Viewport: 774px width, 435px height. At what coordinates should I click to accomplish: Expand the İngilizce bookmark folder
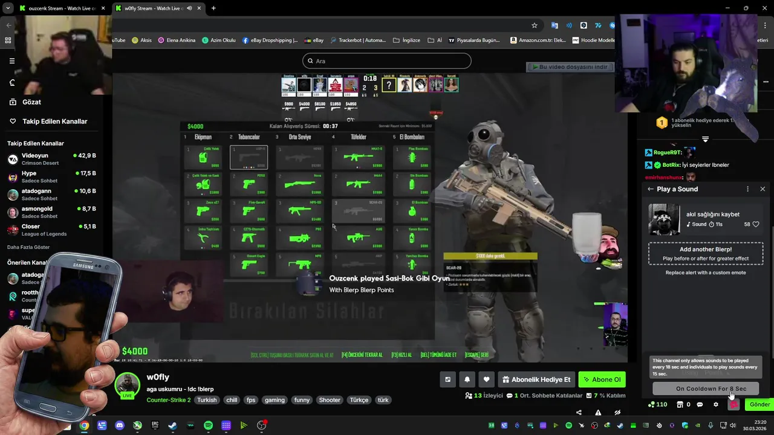pyautogui.click(x=406, y=40)
